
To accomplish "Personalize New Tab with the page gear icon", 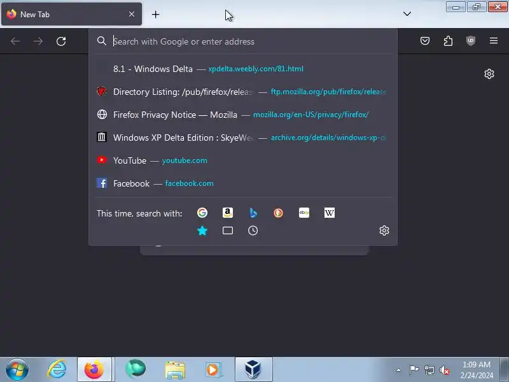I will click(489, 74).
